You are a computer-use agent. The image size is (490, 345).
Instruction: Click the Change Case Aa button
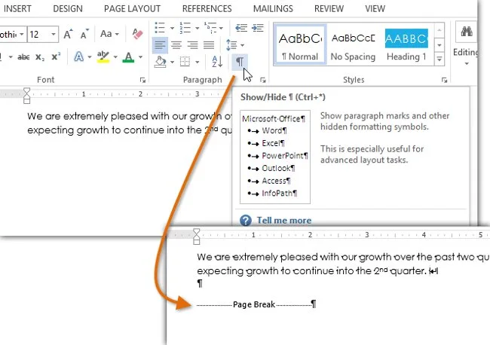(x=106, y=34)
